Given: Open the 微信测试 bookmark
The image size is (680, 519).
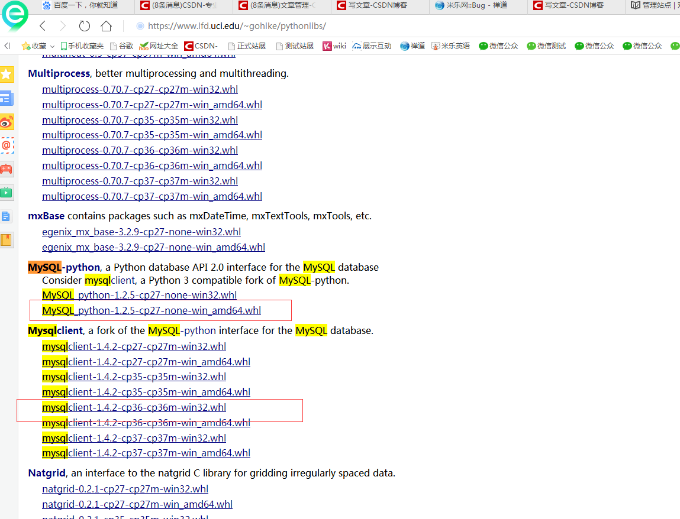Looking at the screenshot, I should click(546, 46).
